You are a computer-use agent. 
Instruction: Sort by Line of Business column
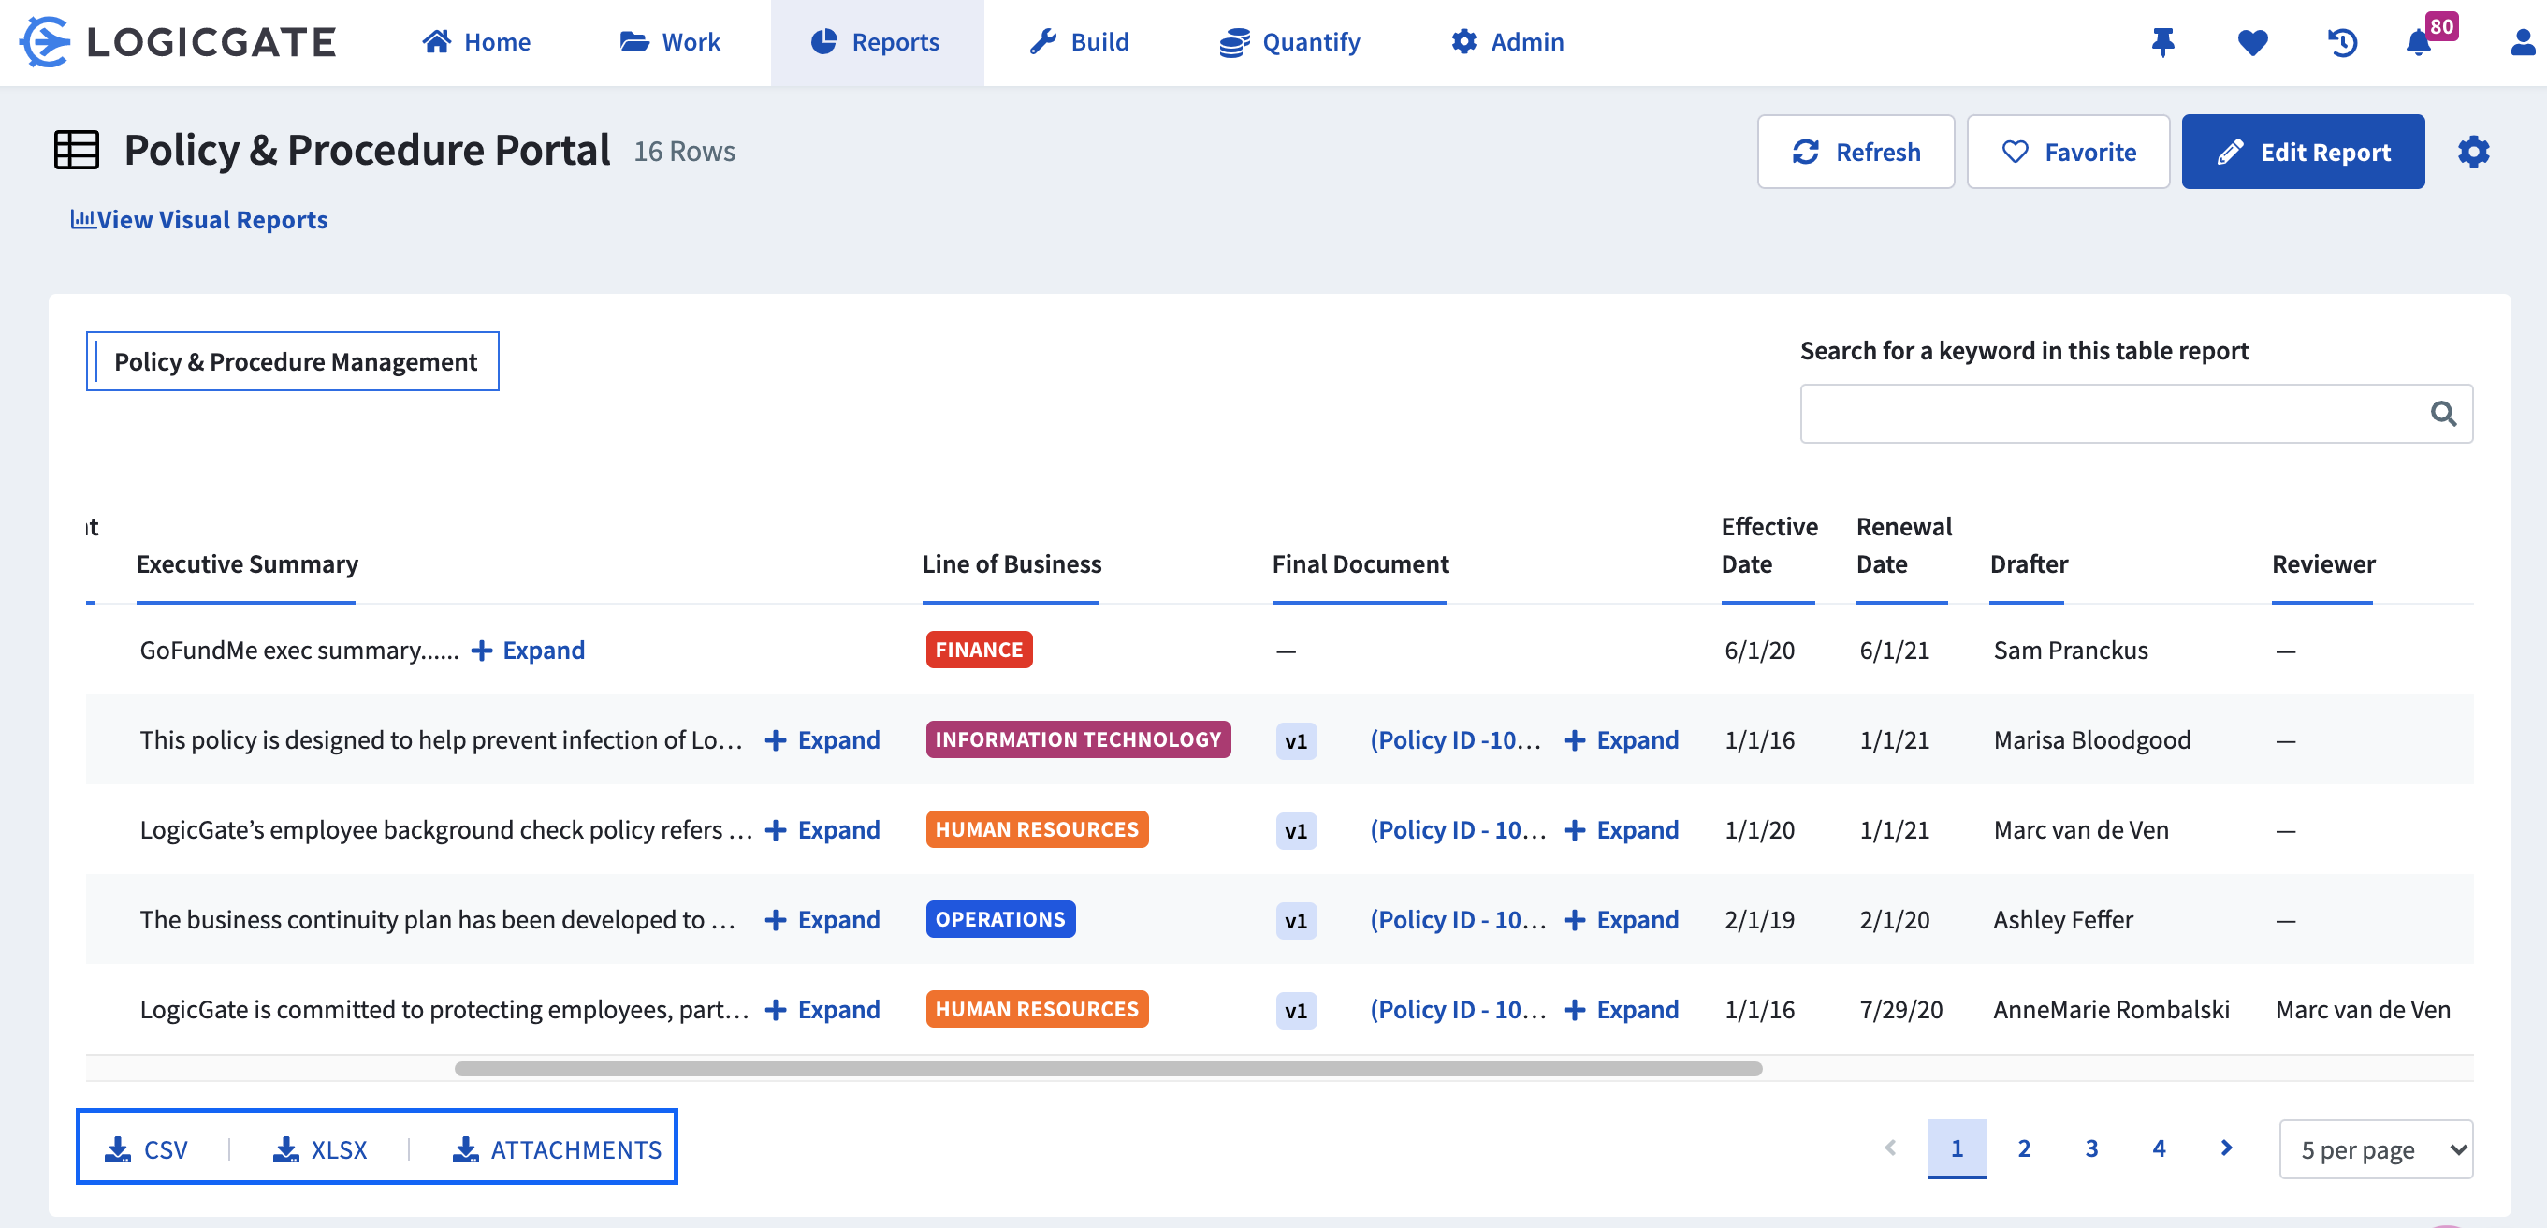point(1012,564)
